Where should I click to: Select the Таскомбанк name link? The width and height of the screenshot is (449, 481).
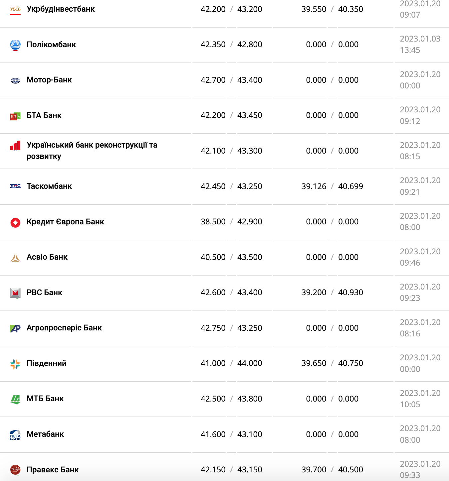(49, 186)
